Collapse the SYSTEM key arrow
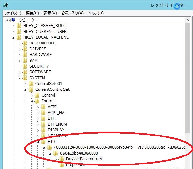The height and width of the screenshot is (169, 193). (19, 78)
